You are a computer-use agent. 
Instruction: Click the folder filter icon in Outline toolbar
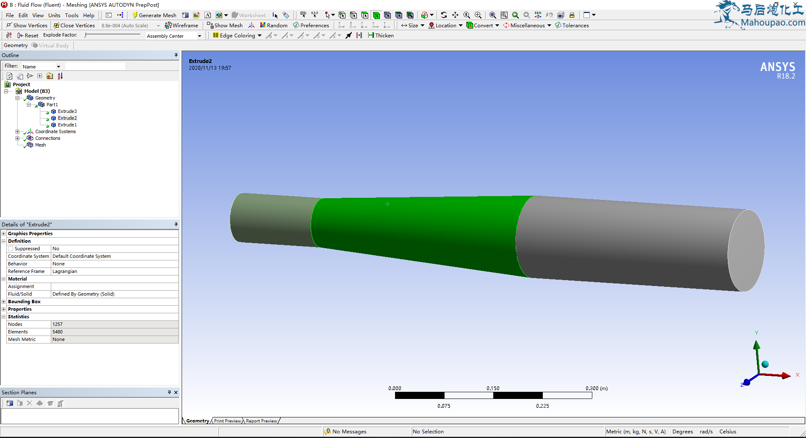pos(50,76)
